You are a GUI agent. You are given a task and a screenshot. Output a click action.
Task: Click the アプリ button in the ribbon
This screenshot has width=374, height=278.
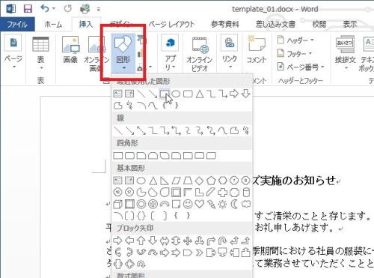click(170, 53)
